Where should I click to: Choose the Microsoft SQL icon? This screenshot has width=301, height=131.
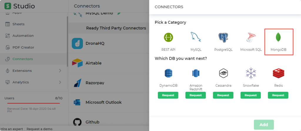251,37
